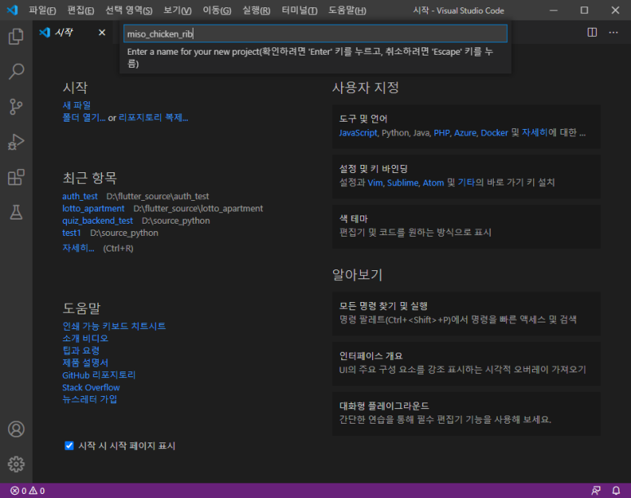Open the Source Control view
Screen dimensions: 631x498
tap(16, 107)
